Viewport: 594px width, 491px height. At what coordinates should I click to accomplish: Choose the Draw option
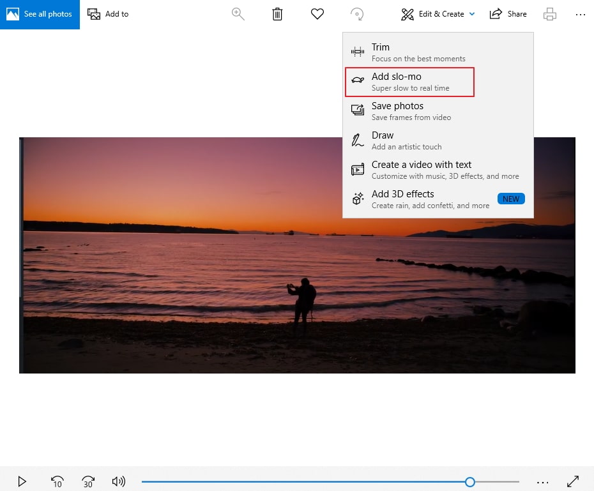pos(438,140)
